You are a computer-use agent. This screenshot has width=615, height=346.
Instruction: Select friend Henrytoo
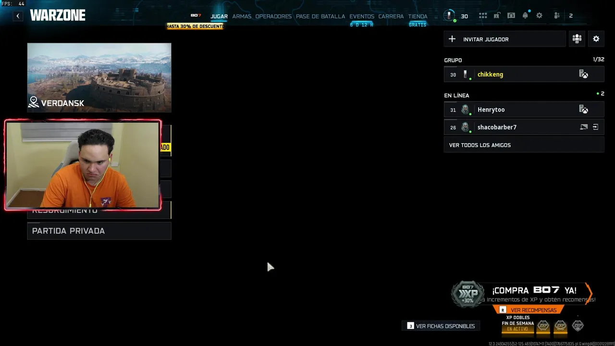point(524,110)
